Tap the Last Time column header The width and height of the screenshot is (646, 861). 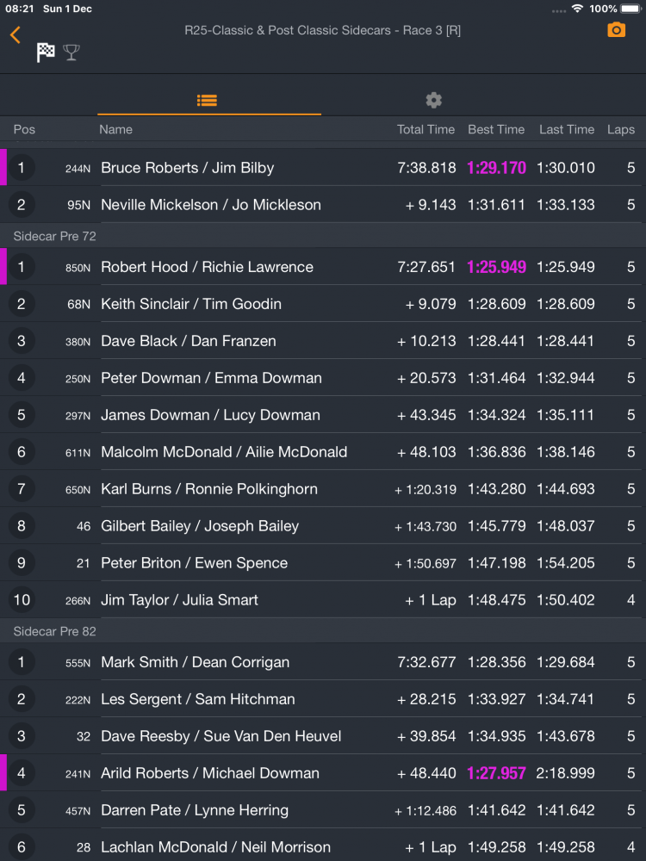(x=567, y=129)
